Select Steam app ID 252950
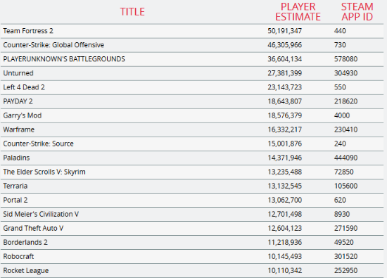This screenshot has height=278, width=387. (x=345, y=270)
